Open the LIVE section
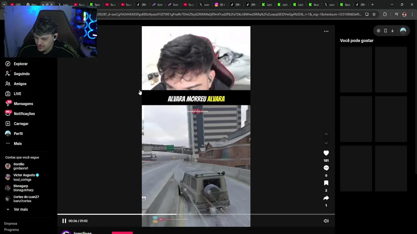 14,94
